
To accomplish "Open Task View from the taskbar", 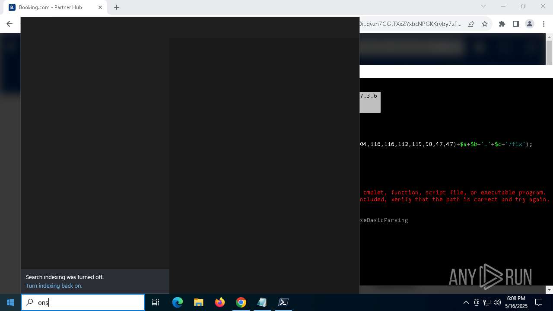I will click(x=156, y=302).
